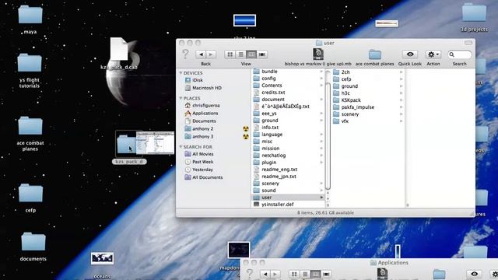Viewport: 498px width, 280px height.
Task: Open the ys flight tutorials desktop folder
Action: click(x=30, y=63)
